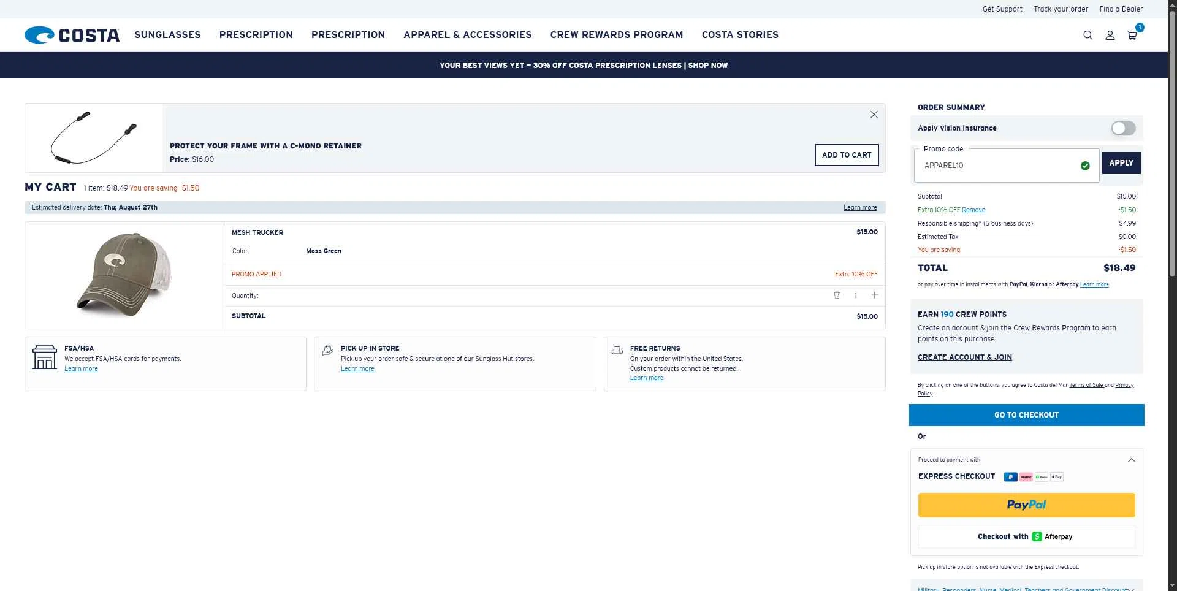Image resolution: width=1177 pixels, height=591 pixels.
Task: Open Learn more under FSA/HSA
Action: [x=81, y=369]
